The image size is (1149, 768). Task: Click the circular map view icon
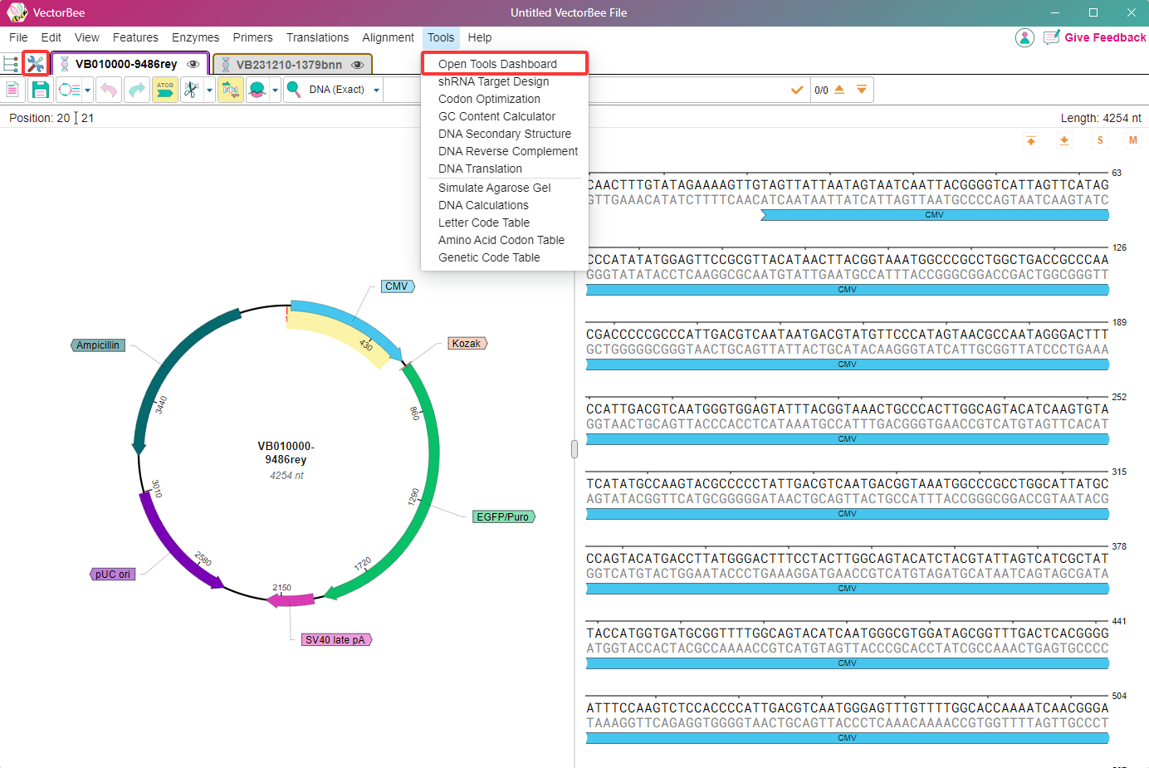pos(70,90)
